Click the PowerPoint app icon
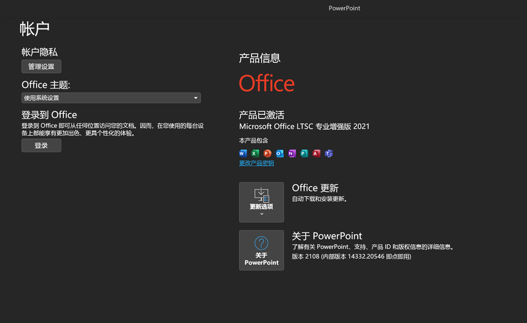527x323 pixels. (267, 153)
